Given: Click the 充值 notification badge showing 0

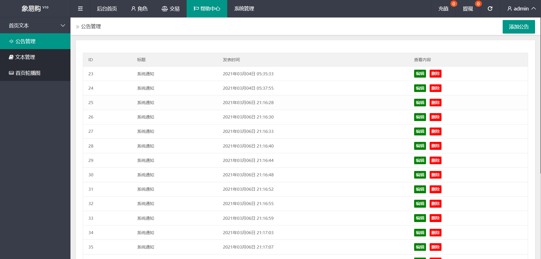Looking at the screenshot, I should click(x=454, y=4).
